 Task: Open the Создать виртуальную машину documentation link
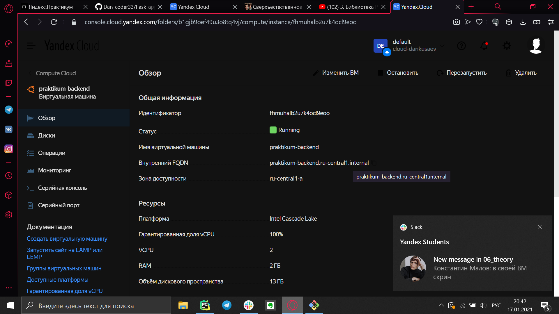pyautogui.click(x=67, y=239)
